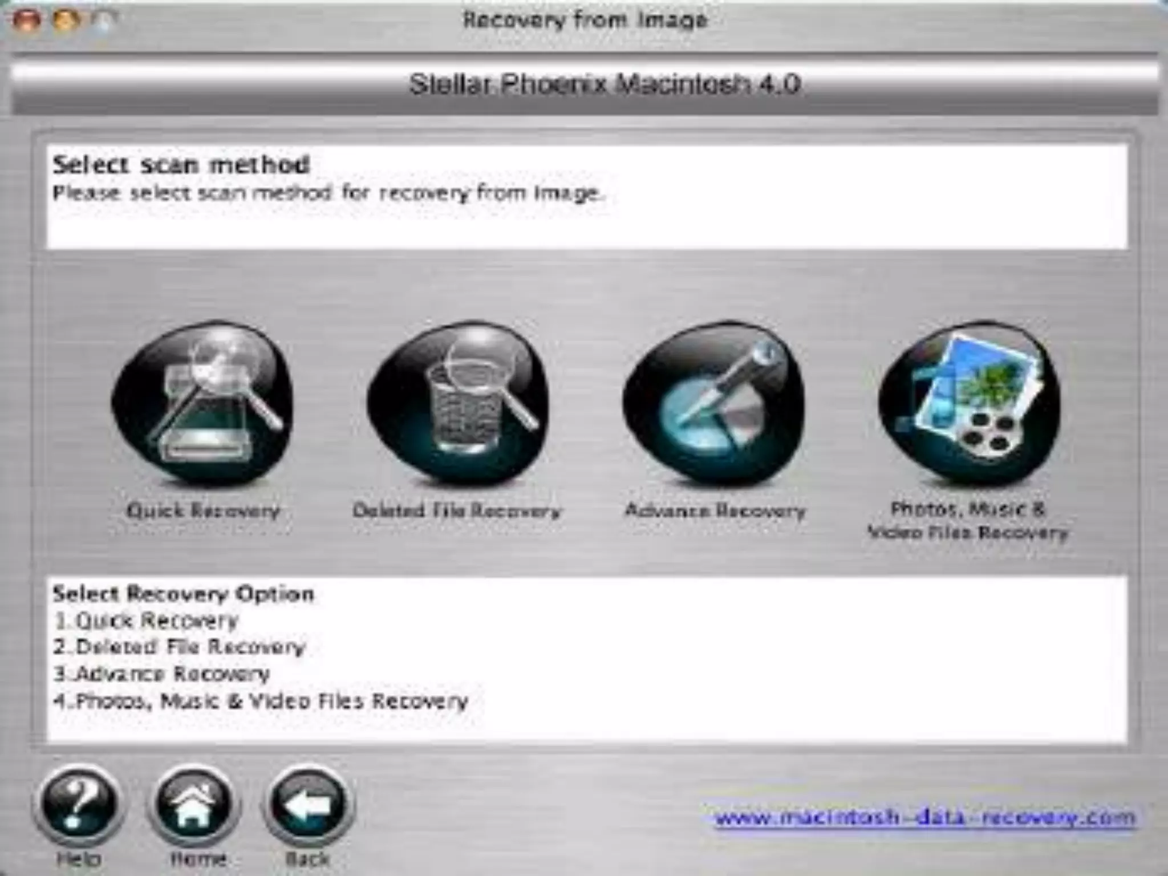Click the Deleted File Recovery text label

(x=457, y=510)
